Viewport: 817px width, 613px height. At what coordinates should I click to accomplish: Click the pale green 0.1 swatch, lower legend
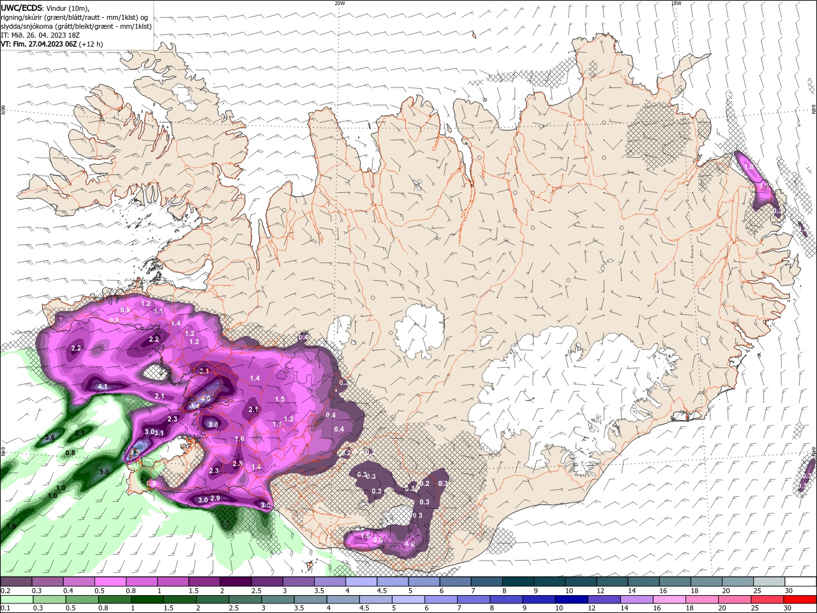(x=16, y=600)
